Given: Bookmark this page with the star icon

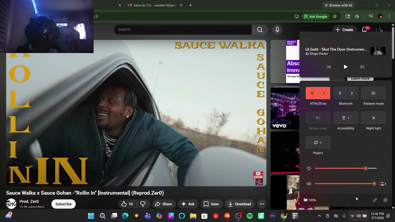Looking at the screenshot, I should (x=335, y=16).
